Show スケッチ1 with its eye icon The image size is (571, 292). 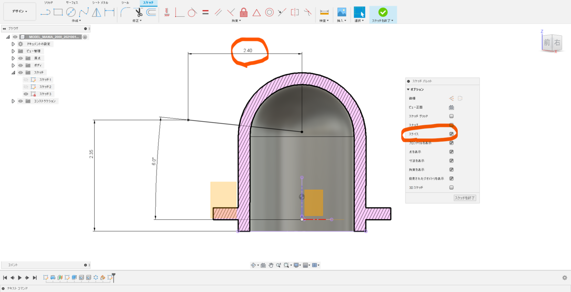pos(26,79)
